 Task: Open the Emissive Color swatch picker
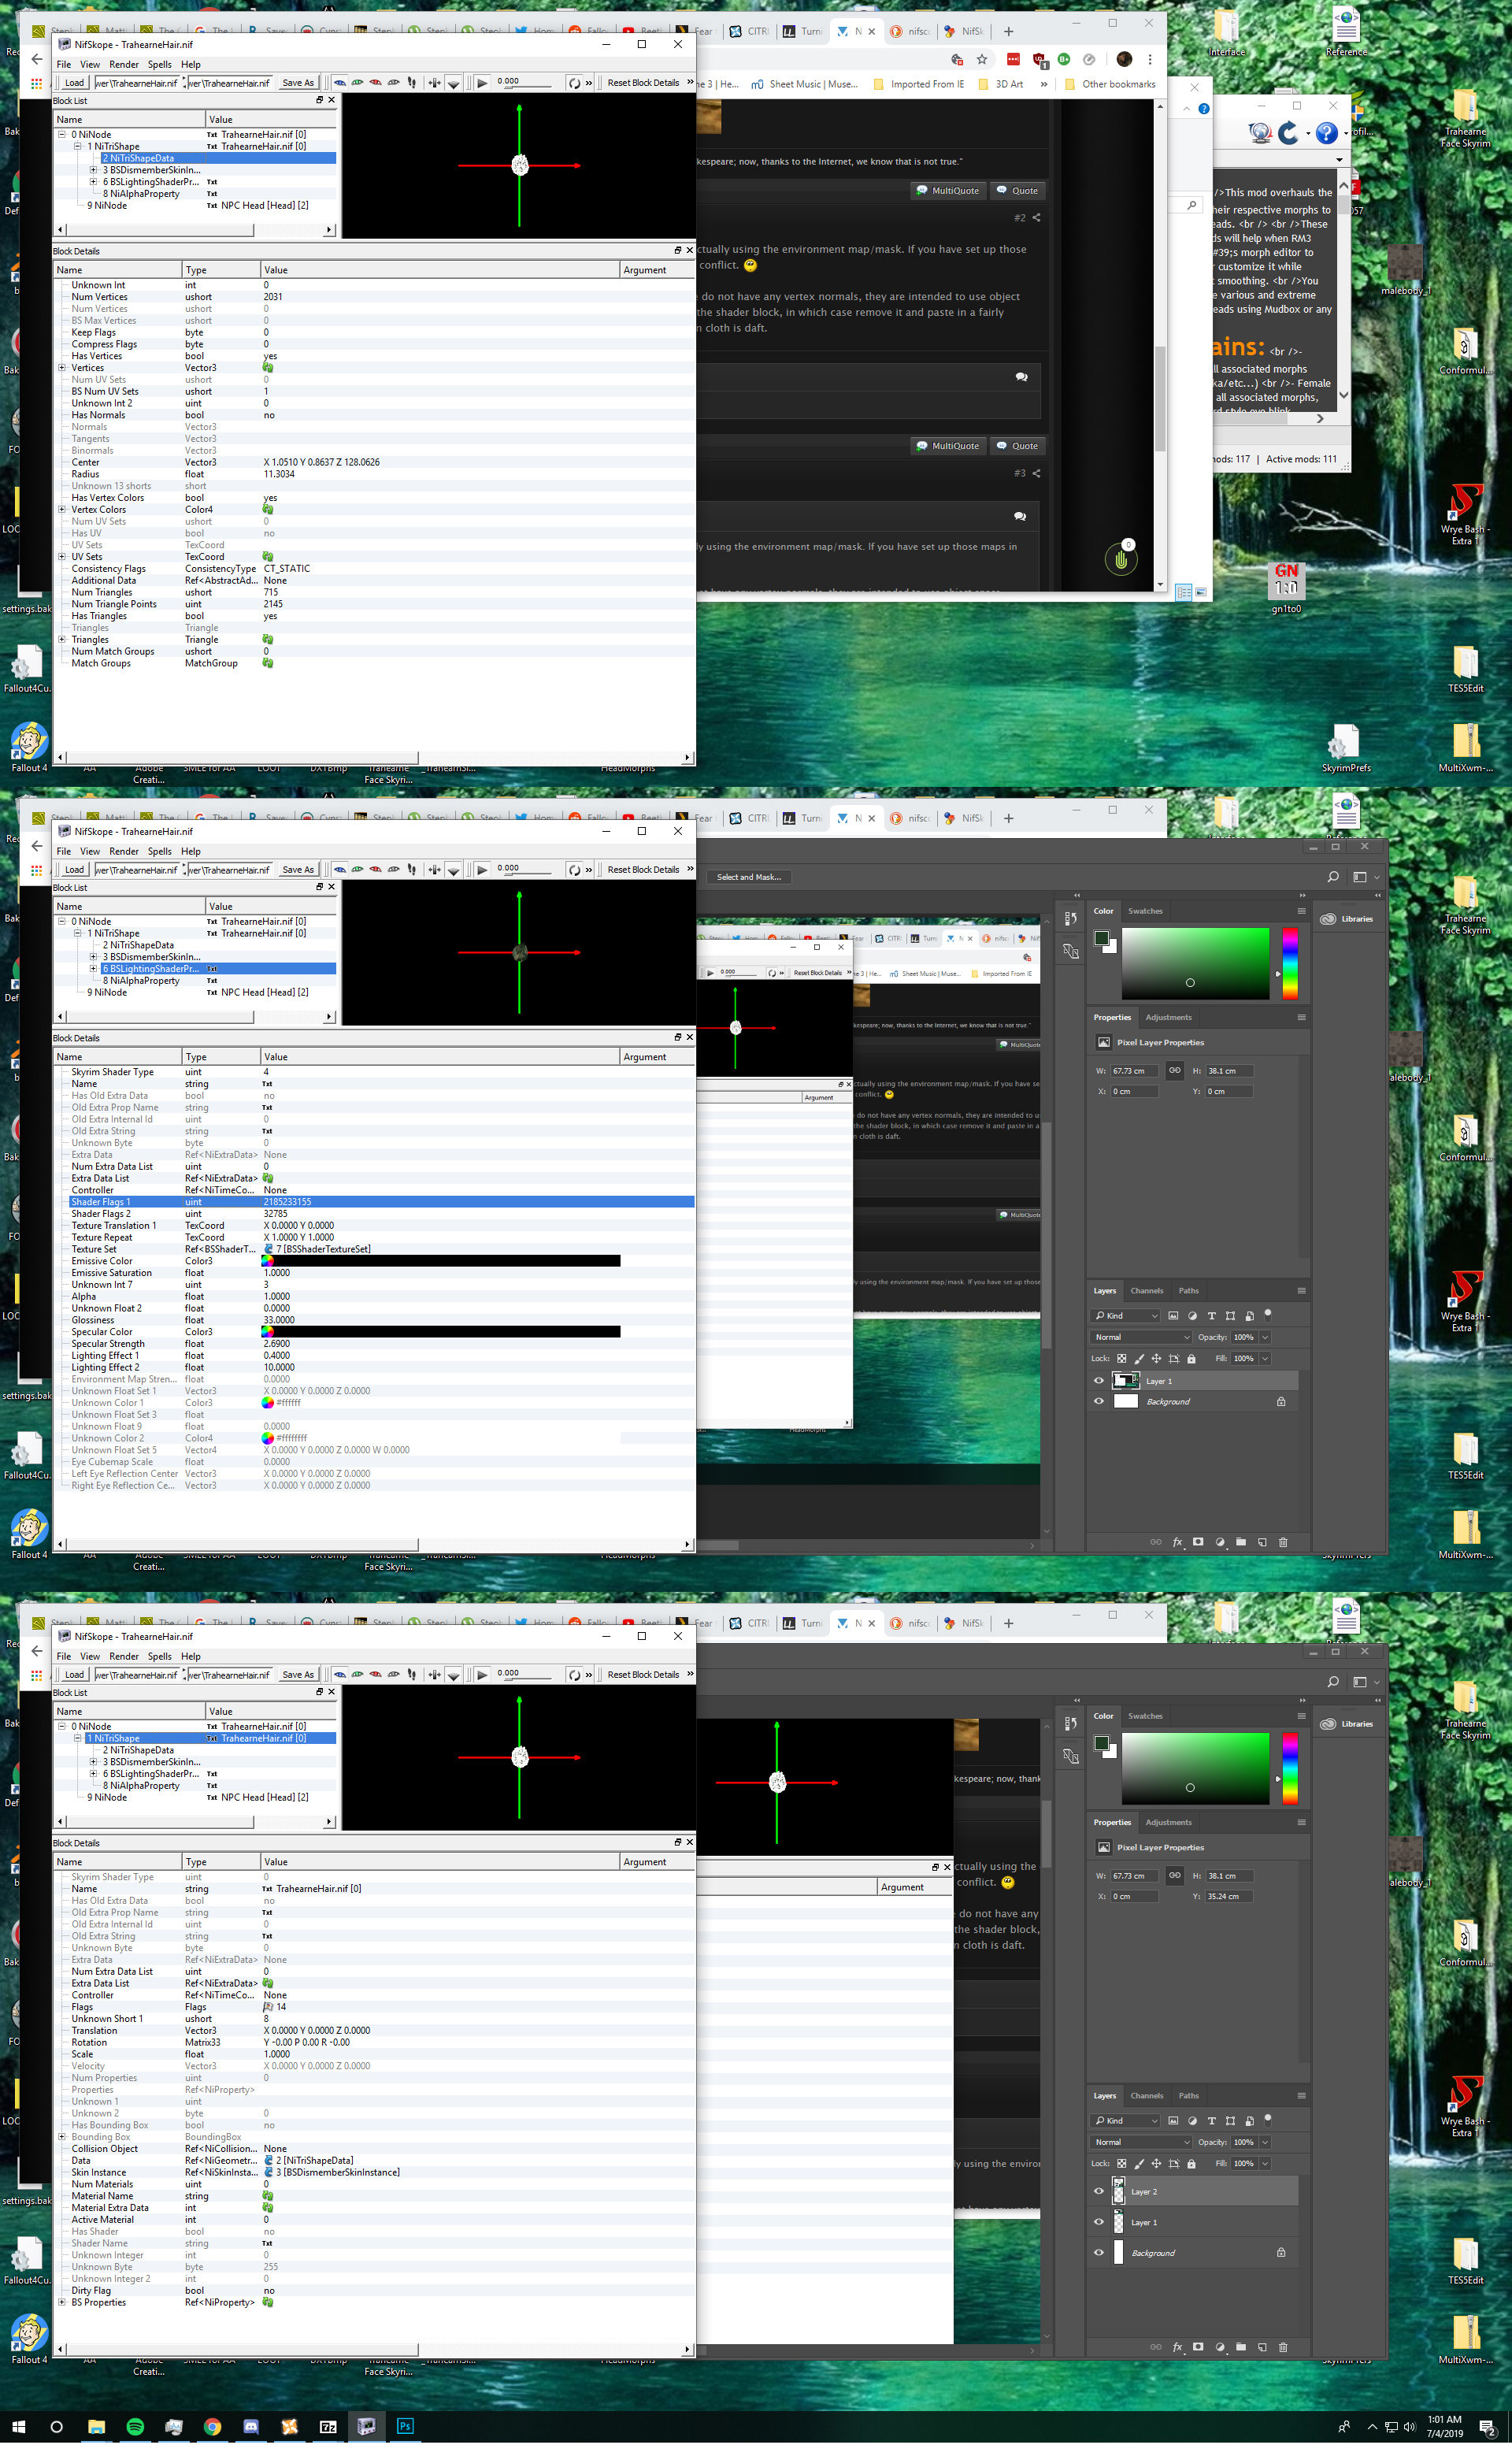[x=267, y=1261]
